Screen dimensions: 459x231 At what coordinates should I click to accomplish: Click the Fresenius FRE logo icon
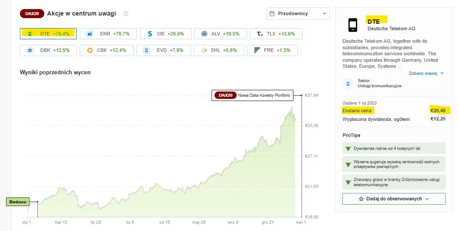(257, 51)
